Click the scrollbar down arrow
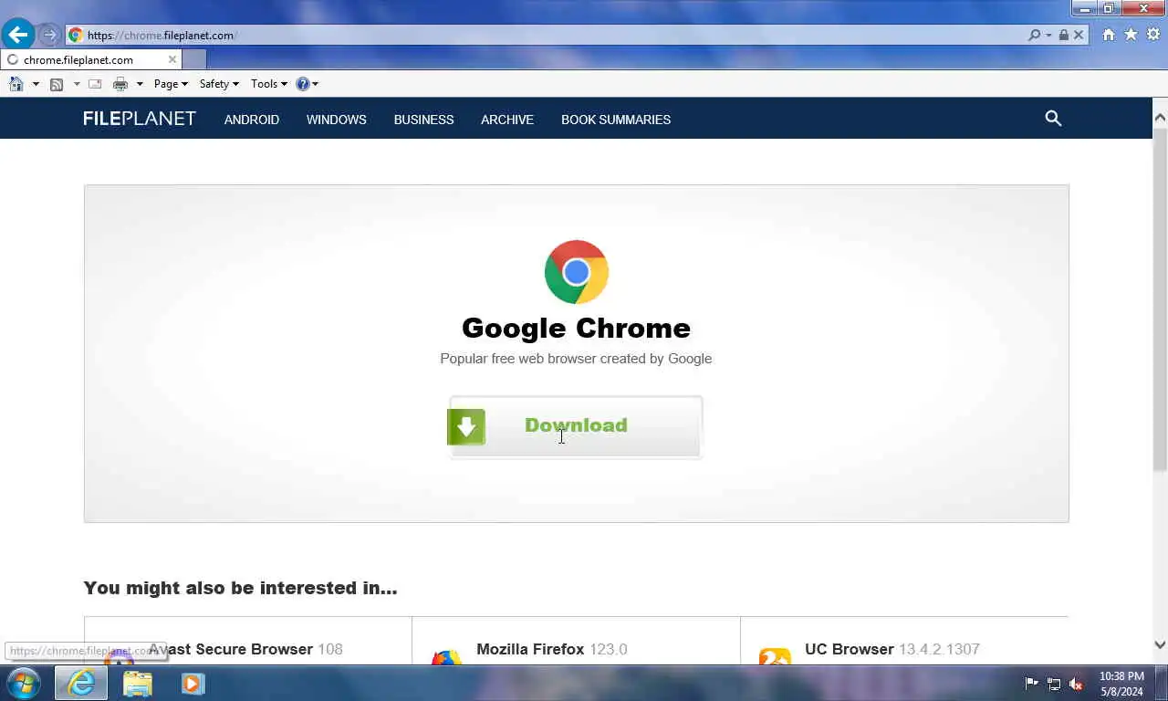Image resolution: width=1168 pixels, height=701 pixels. coord(1160,645)
